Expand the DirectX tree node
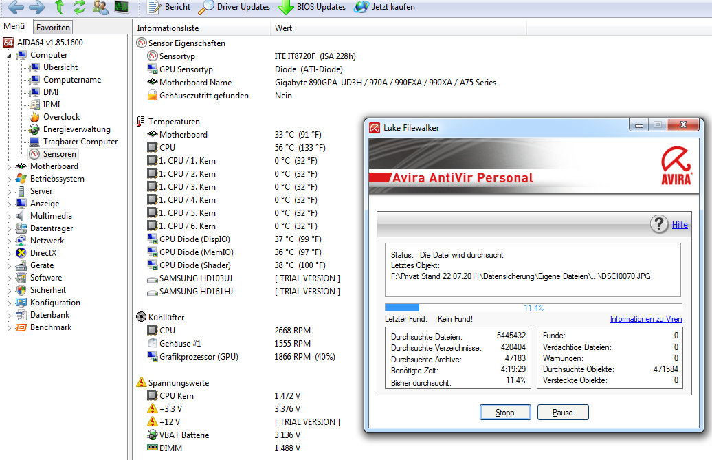This screenshot has height=460, width=712. pos(9,254)
